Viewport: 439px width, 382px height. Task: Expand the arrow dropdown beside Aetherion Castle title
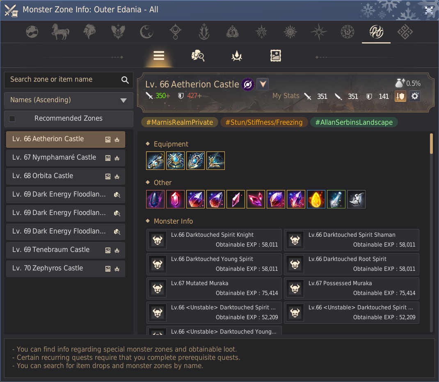263,84
